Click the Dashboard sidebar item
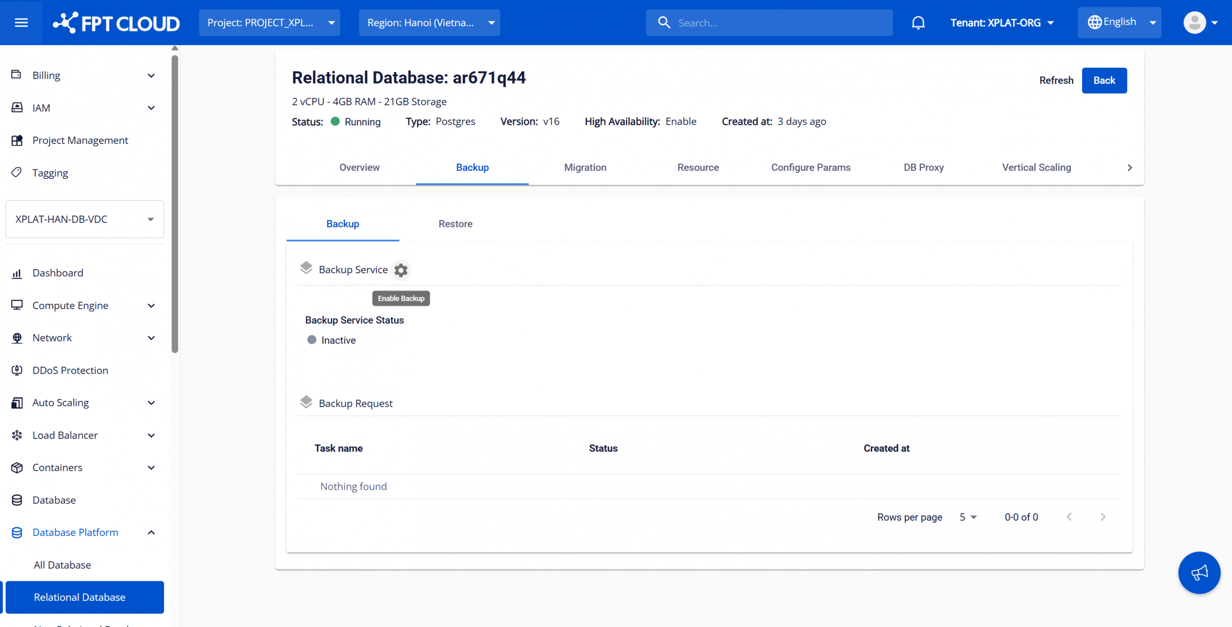Screen dimensions: 1232x627 coord(58,273)
